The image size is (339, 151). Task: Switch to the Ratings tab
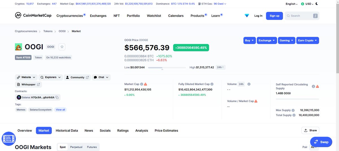click(123, 130)
